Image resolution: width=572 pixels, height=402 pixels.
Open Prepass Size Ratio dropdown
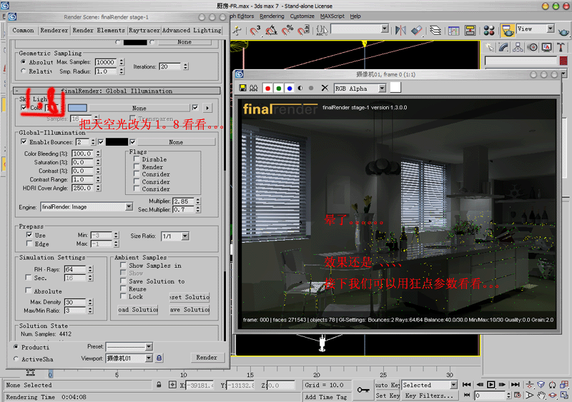(x=174, y=236)
